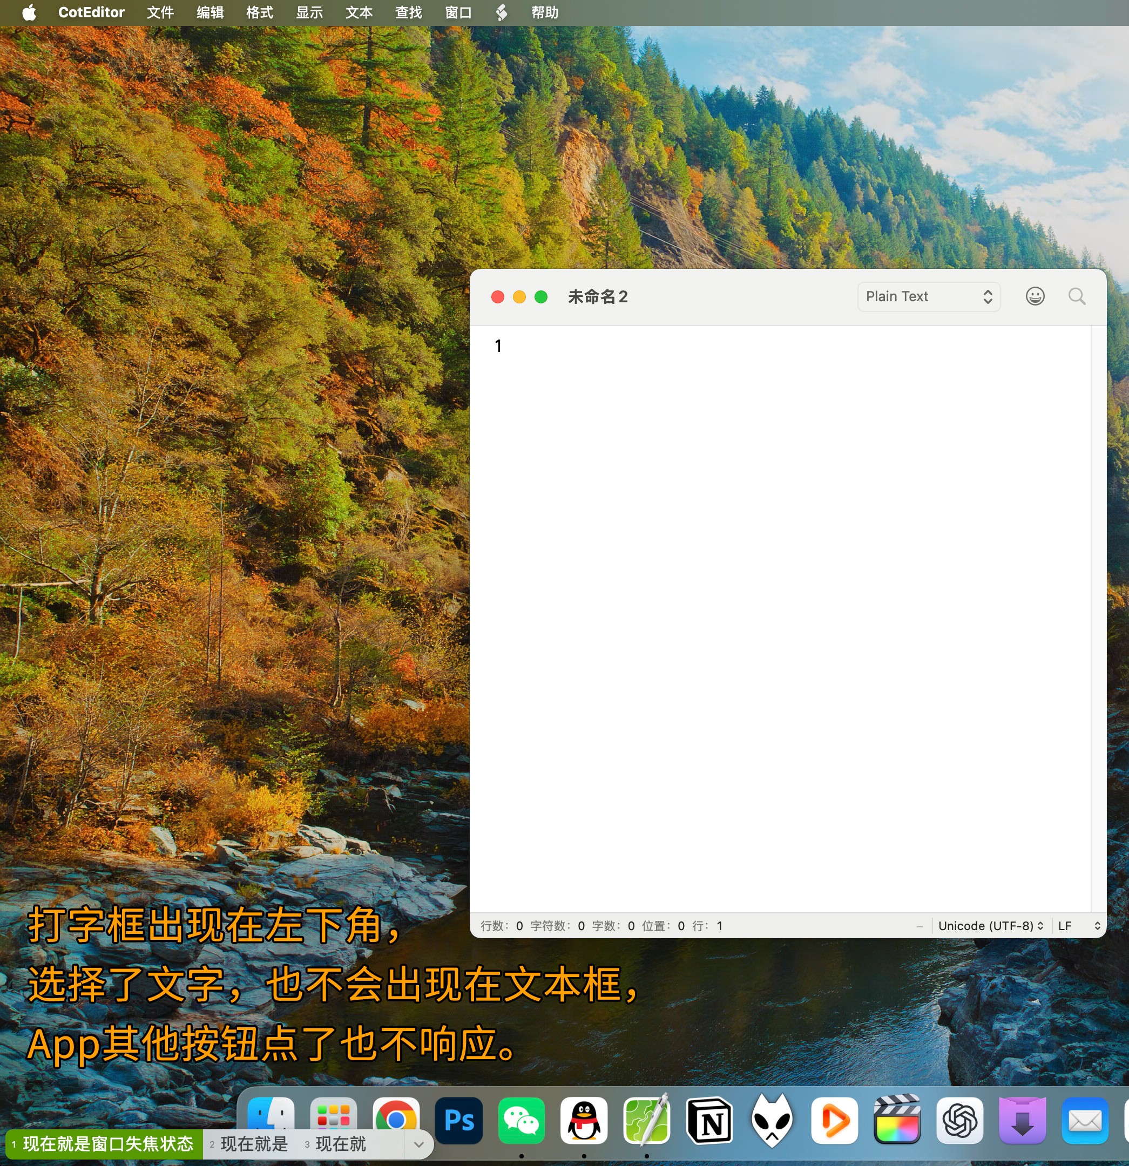Choose first candidate 现在就是窗口失焦状态

(107, 1144)
